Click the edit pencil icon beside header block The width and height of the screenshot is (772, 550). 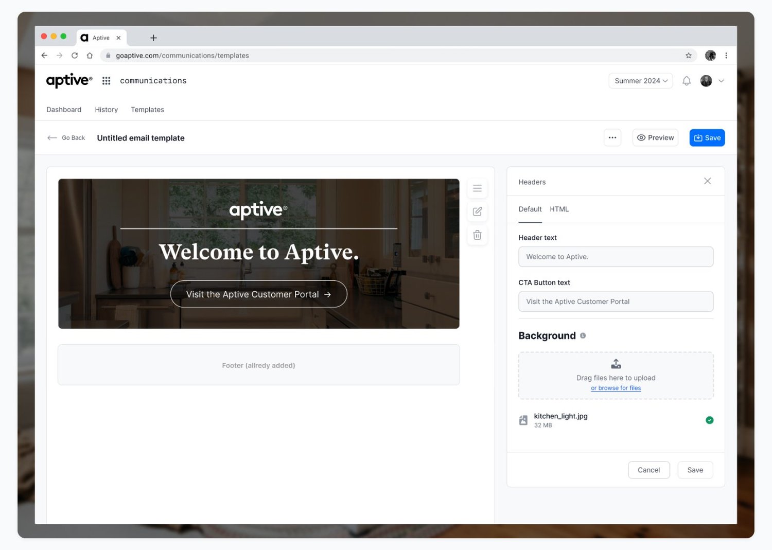point(478,211)
